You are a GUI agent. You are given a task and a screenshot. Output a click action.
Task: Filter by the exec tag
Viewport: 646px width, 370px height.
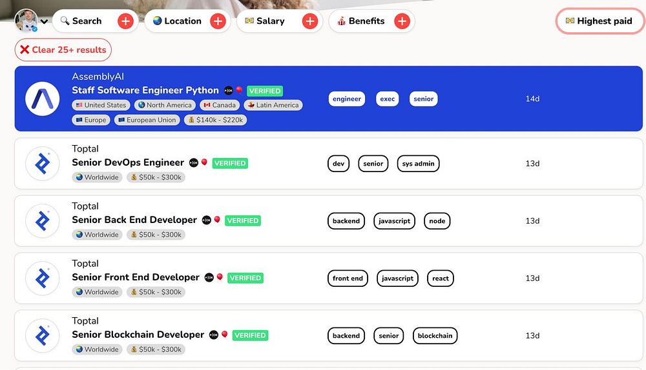tap(387, 99)
